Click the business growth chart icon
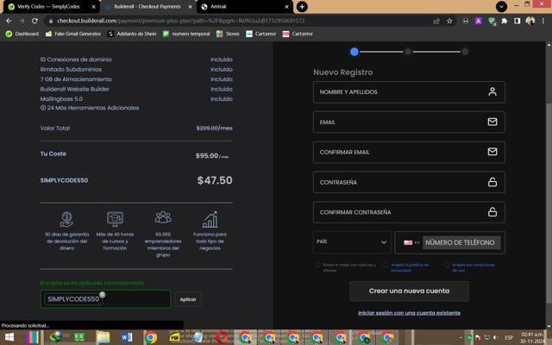 [x=210, y=219]
